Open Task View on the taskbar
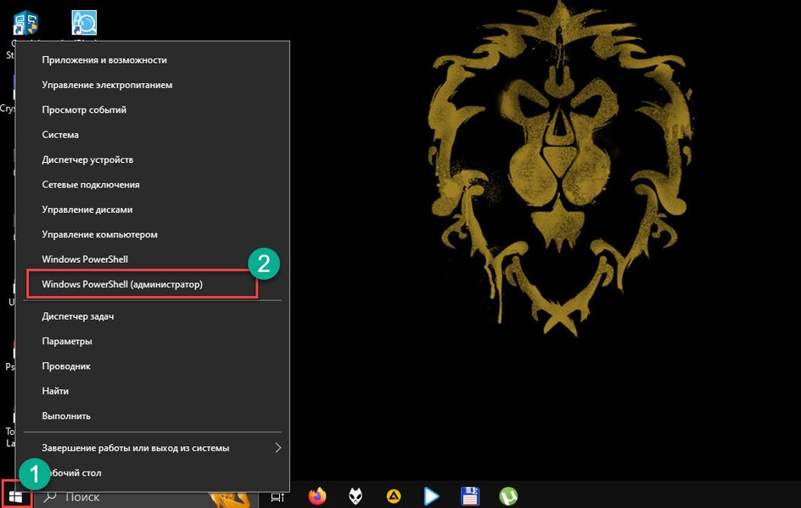 277,497
